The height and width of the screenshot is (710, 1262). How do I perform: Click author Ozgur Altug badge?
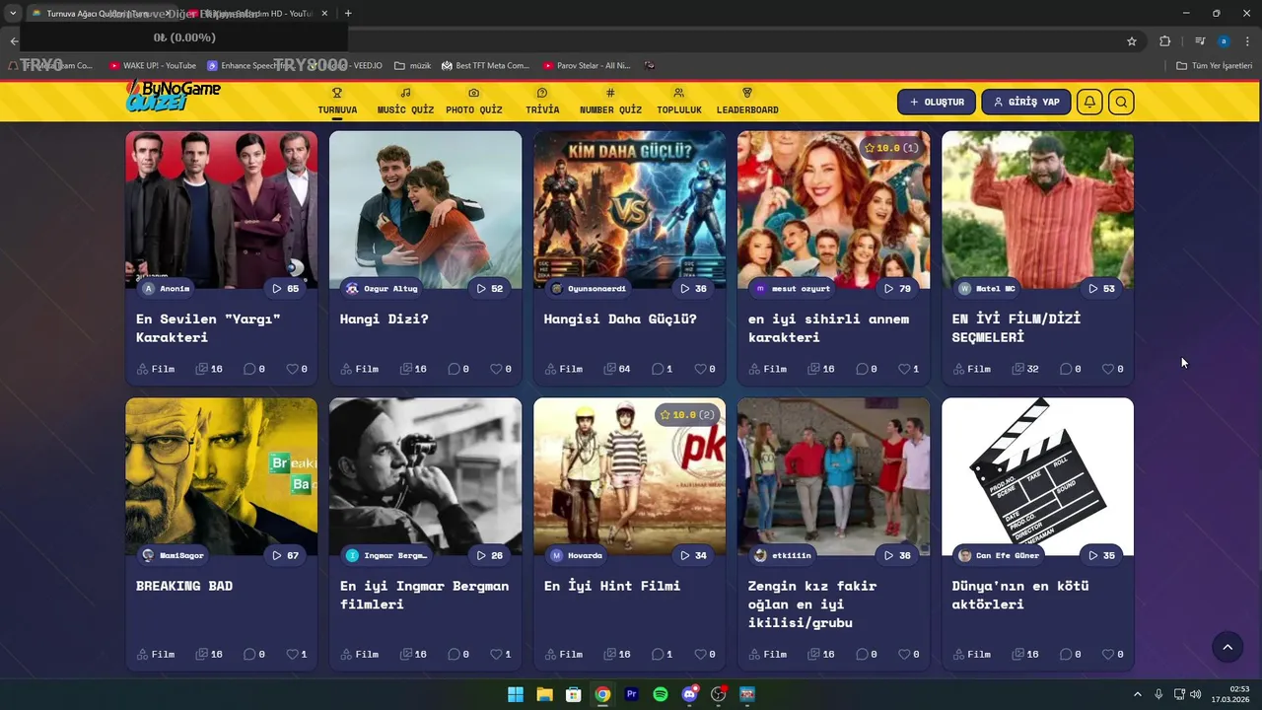(383, 289)
